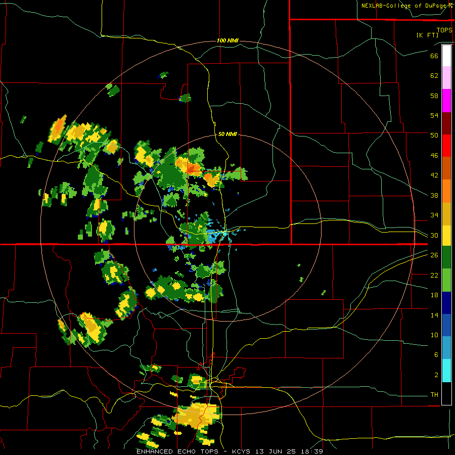Click the legend value '6'
The height and width of the screenshot is (455, 455).
pos(436,354)
